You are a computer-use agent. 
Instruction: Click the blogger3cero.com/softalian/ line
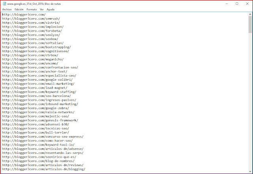pos(33,43)
